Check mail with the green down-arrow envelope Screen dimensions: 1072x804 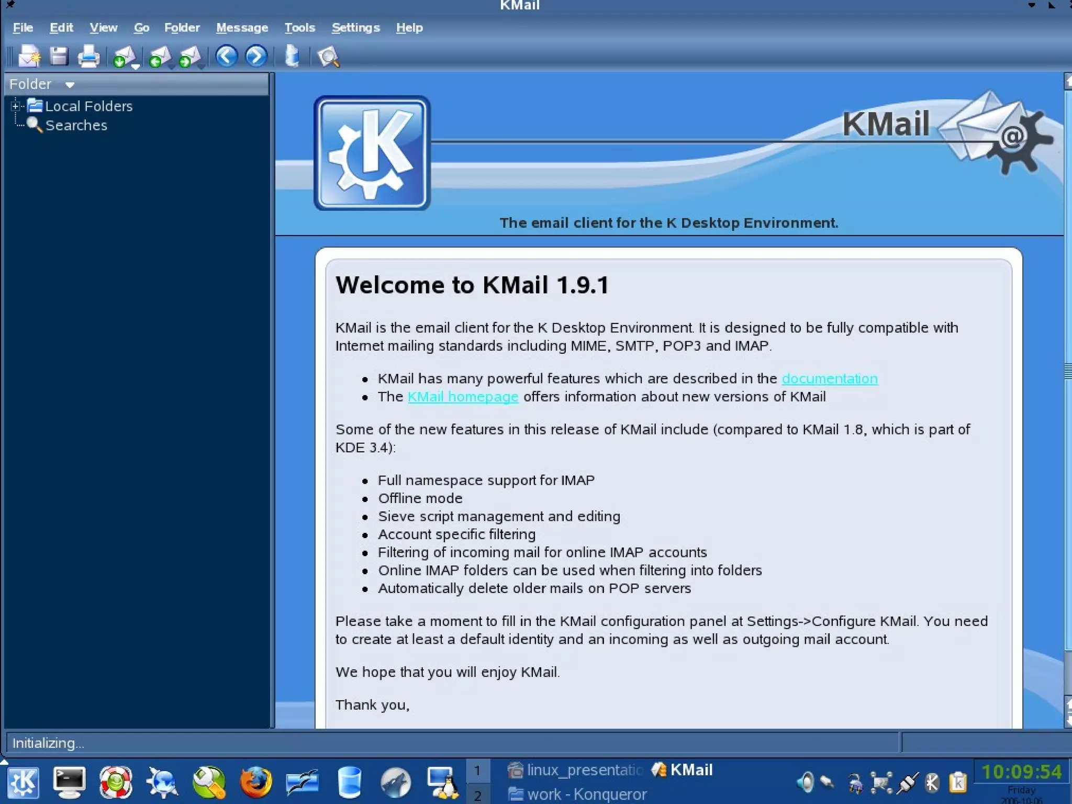point(124,57)
